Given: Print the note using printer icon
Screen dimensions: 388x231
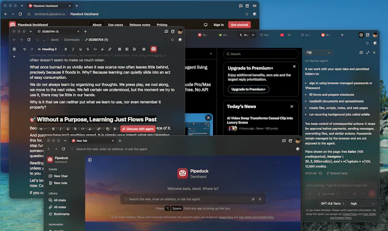Looking at the screenshot, I should tap(144, 49).
